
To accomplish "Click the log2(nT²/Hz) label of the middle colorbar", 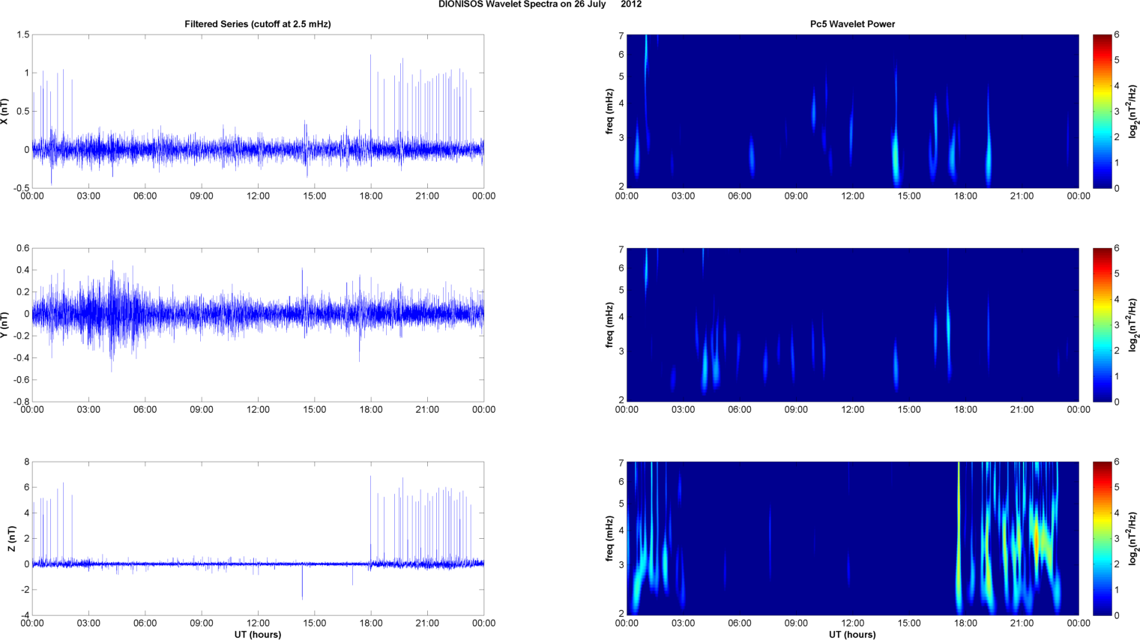I will tap(1134, 324).
